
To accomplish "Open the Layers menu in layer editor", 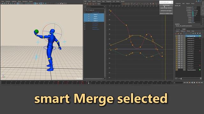I will click(x=178, y=31).
